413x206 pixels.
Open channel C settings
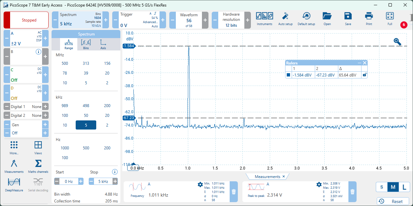pos(26,75)
